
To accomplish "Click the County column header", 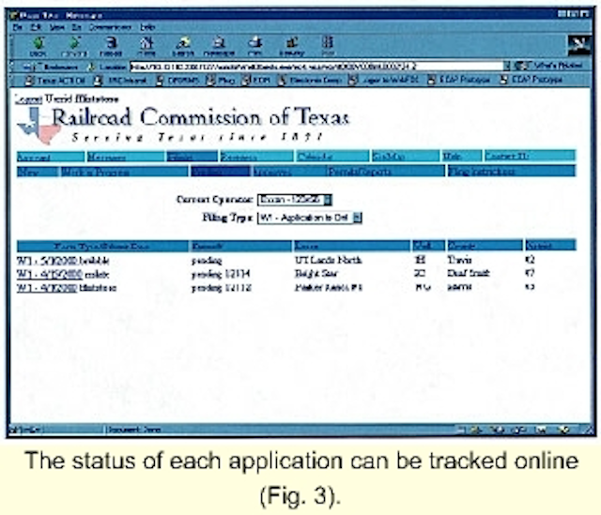I will tap(485, 246).
